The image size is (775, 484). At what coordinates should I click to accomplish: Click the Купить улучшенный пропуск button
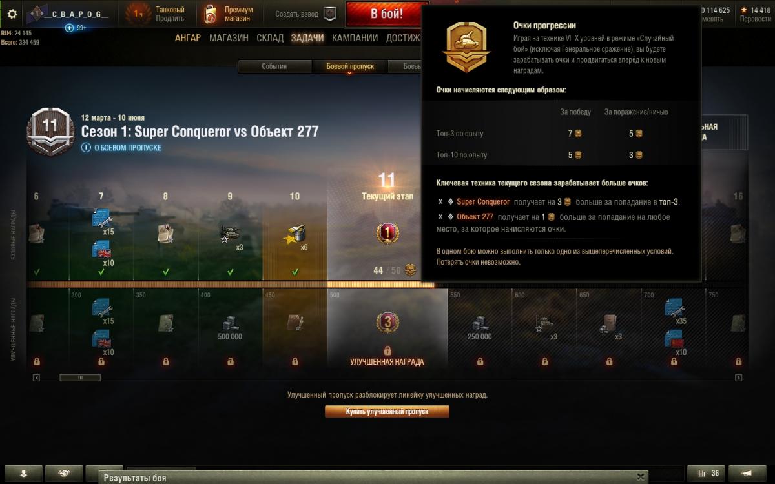[x=387, y=411]
